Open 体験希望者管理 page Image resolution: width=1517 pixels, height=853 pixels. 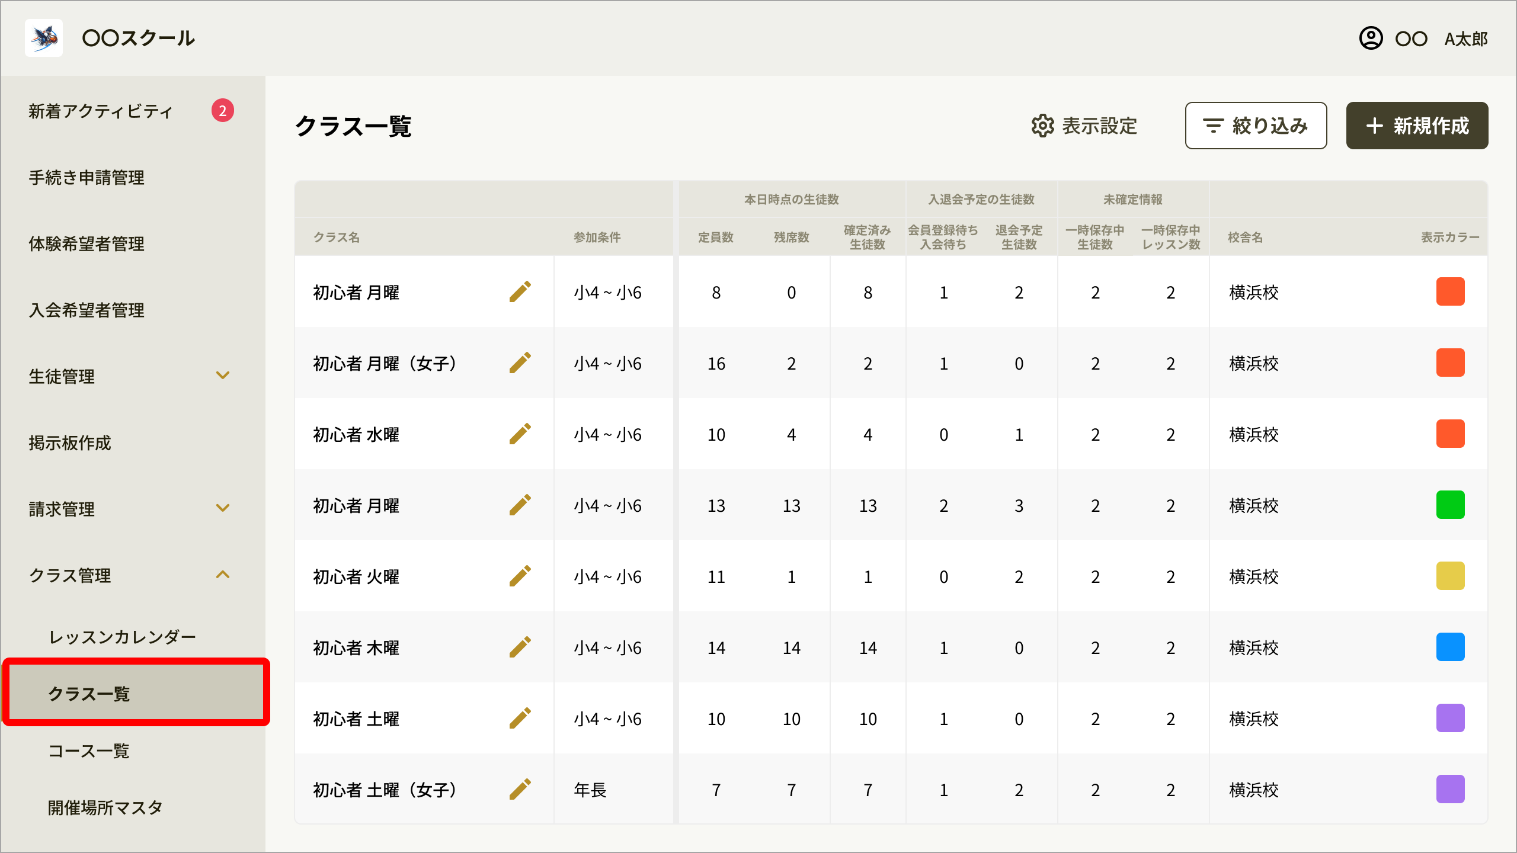point(87,244)
